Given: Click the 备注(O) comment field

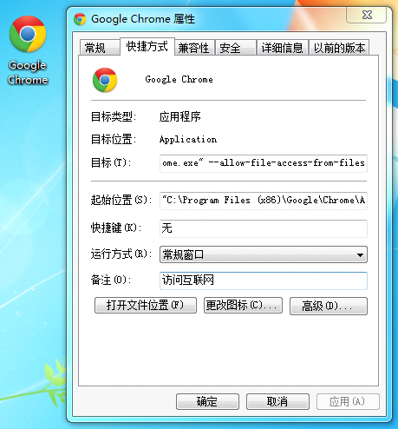Looking at the screenshot, I should [264, 280].
